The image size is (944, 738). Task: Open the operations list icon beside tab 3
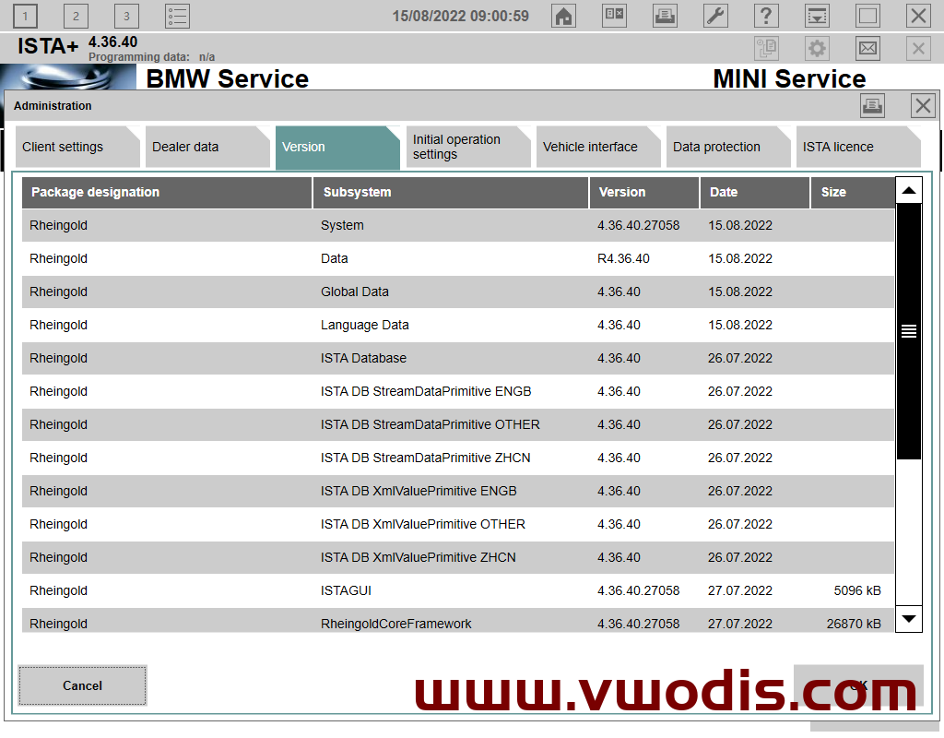[x=177, y=16]
